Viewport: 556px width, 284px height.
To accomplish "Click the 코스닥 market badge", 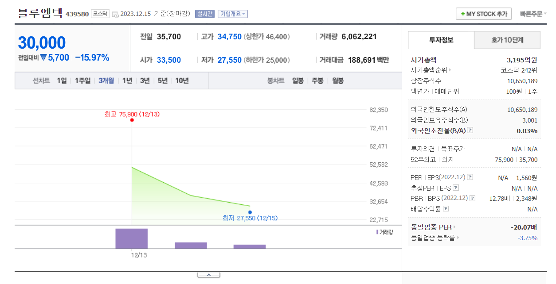I will pyautogui.click(x=100, y=14).
